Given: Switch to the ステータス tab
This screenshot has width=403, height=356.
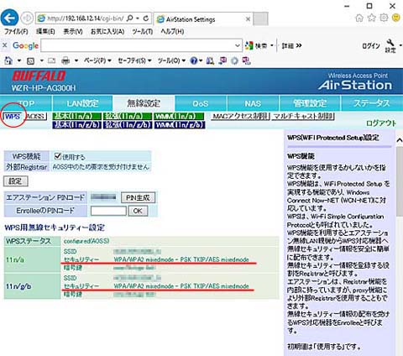Looking at the screenshot, I should pyautogui.click(x=371, y=103).
